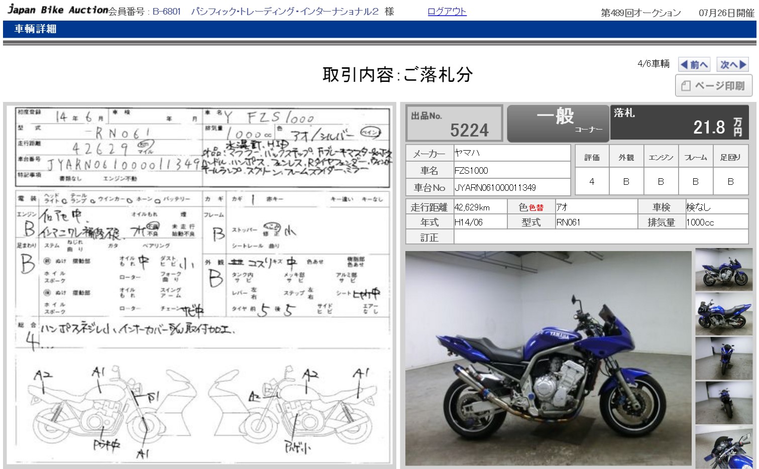Click the frame number JYARN061000011349 field
Image resolution: width=759 pixels, height=469 pixels.
[511, 188]
